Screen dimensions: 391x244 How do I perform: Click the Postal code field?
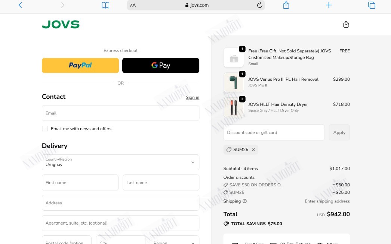click(67, 240)
